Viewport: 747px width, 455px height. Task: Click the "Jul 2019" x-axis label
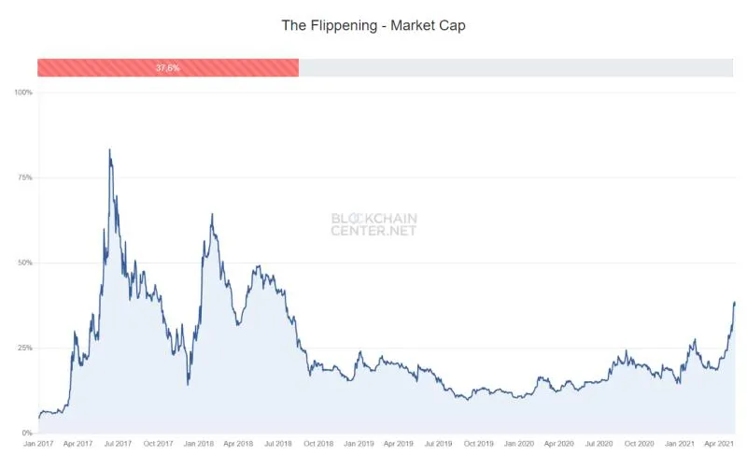click(439, 443)
